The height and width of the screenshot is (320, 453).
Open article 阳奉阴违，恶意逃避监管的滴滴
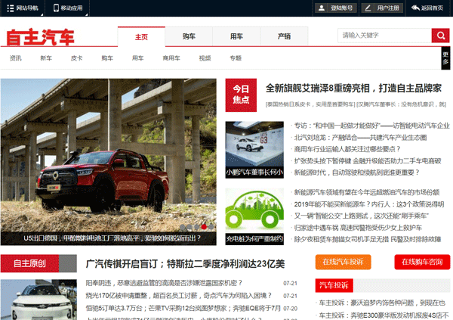(x=164, y=283)
